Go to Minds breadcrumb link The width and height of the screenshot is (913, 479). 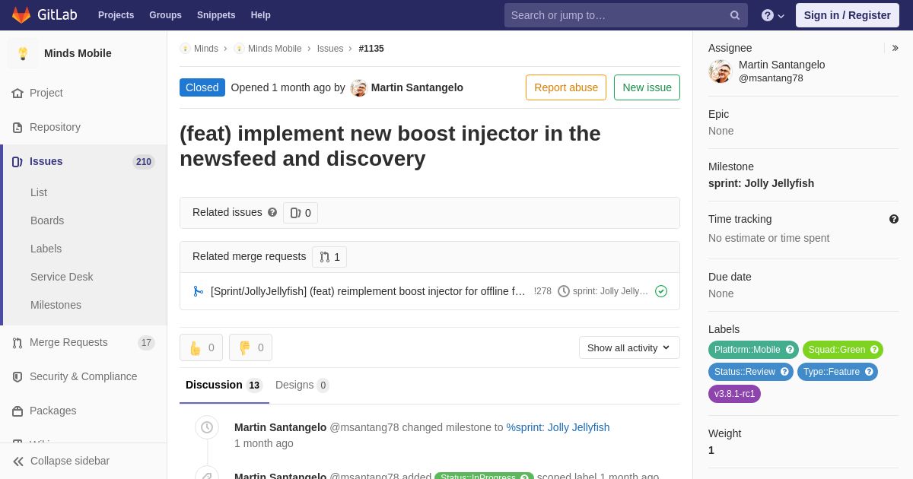pyautogui.click(x=205, y=49)
